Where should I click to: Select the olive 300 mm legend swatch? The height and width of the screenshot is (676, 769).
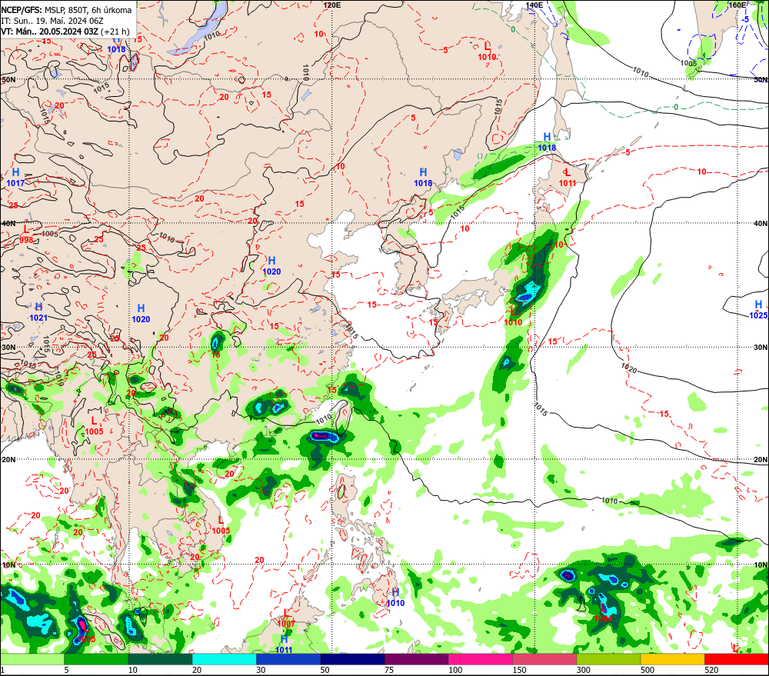[608, 659]
